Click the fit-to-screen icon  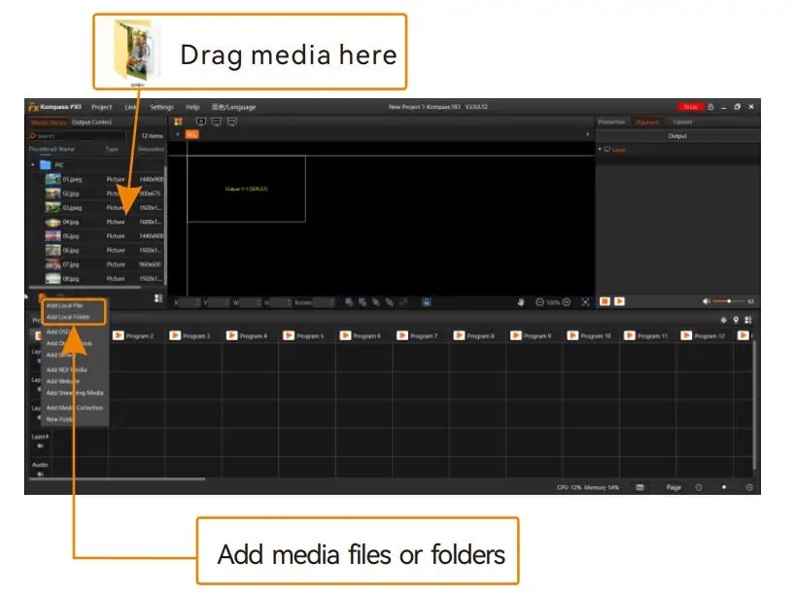coord(585,302)
